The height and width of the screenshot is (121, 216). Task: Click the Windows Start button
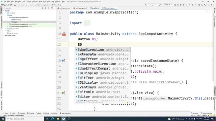coord(3,119)
